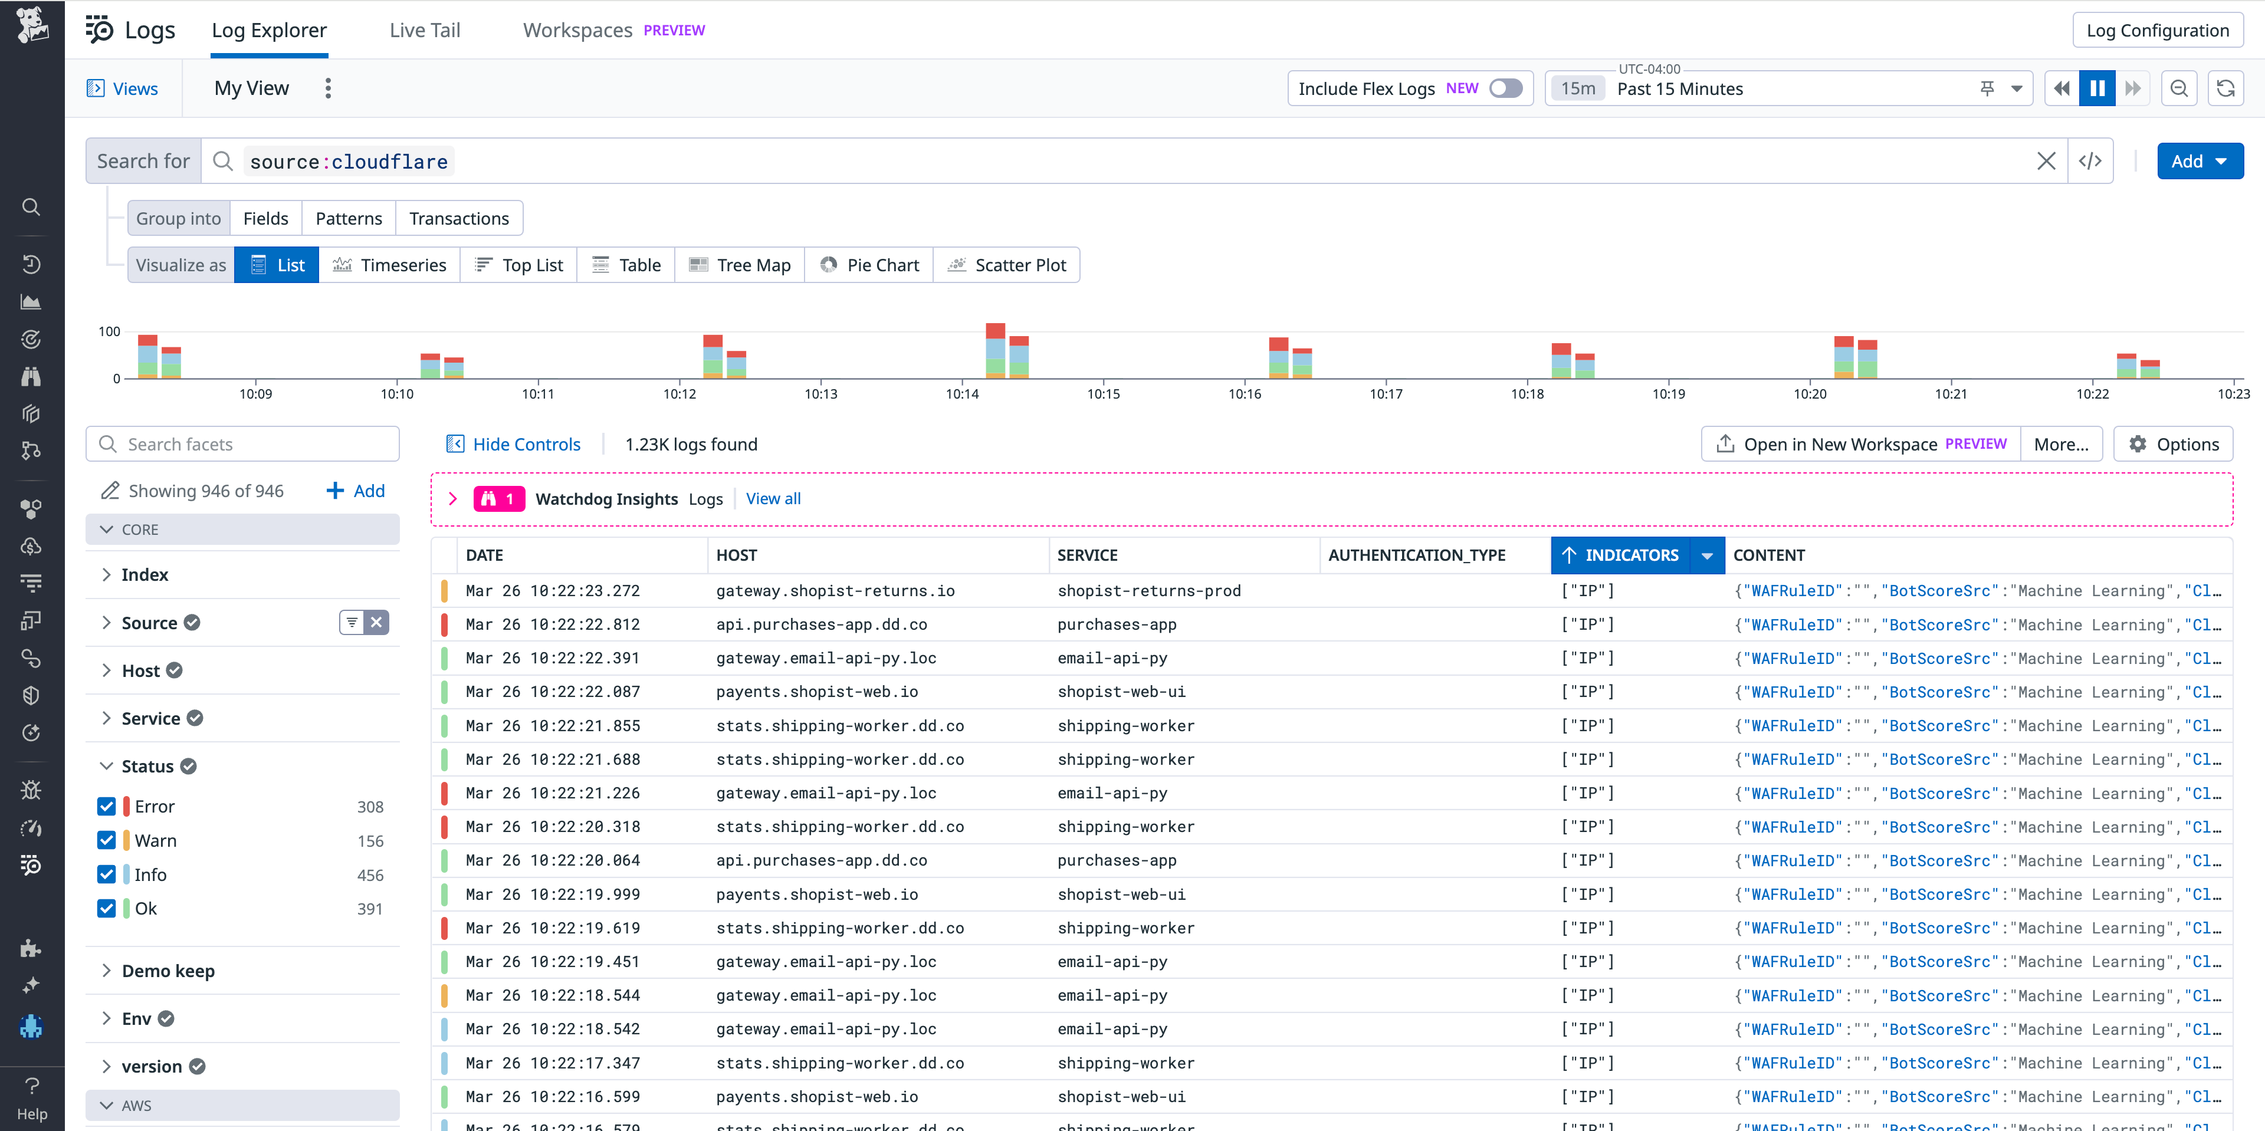Click View all next to Watchdog Insights
The width and height of the screenshot is (2265, 1131).
coord(773,498)
